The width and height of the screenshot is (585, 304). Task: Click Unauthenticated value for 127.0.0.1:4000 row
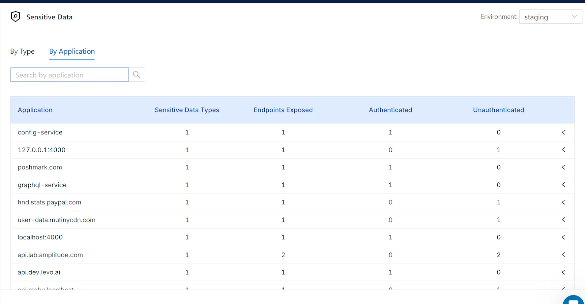(498, 150)
